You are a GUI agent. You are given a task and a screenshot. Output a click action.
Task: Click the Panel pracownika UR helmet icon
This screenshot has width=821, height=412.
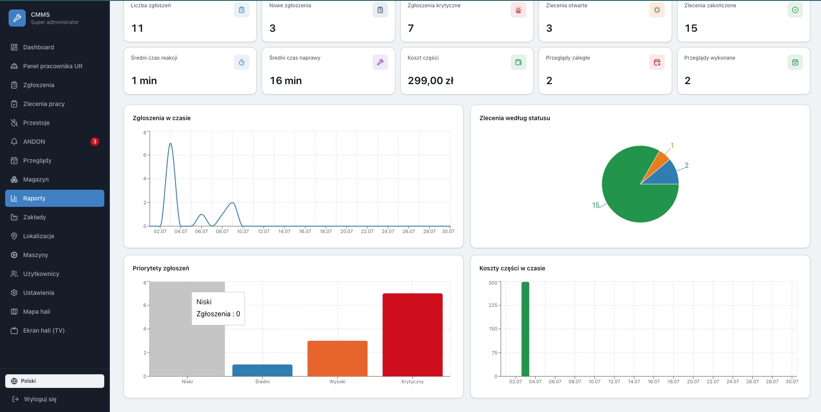click(x=14, y=66)
